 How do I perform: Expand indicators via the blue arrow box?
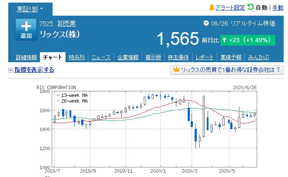[x=11, y=70]
